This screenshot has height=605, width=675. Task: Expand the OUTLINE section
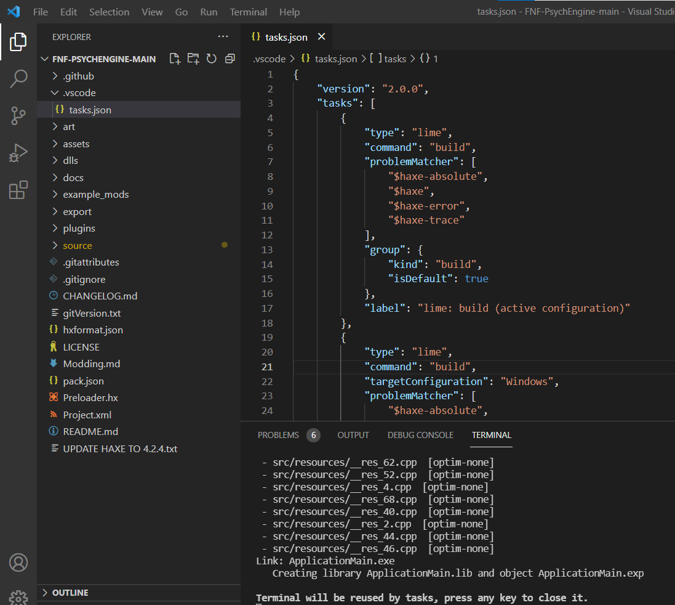(70, 593)
